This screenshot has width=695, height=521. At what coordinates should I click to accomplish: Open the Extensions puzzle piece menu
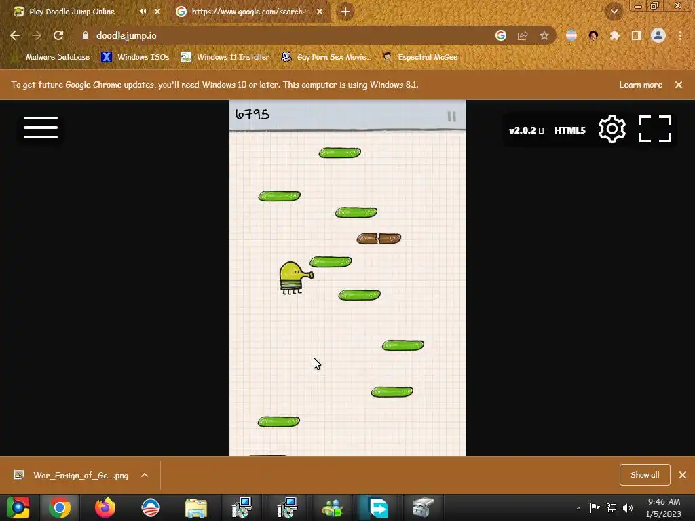coord(615,35)
